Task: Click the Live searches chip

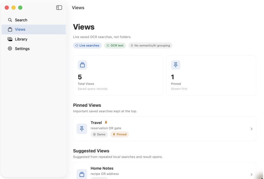Action: pyautogui.click(x=87, y=46)
